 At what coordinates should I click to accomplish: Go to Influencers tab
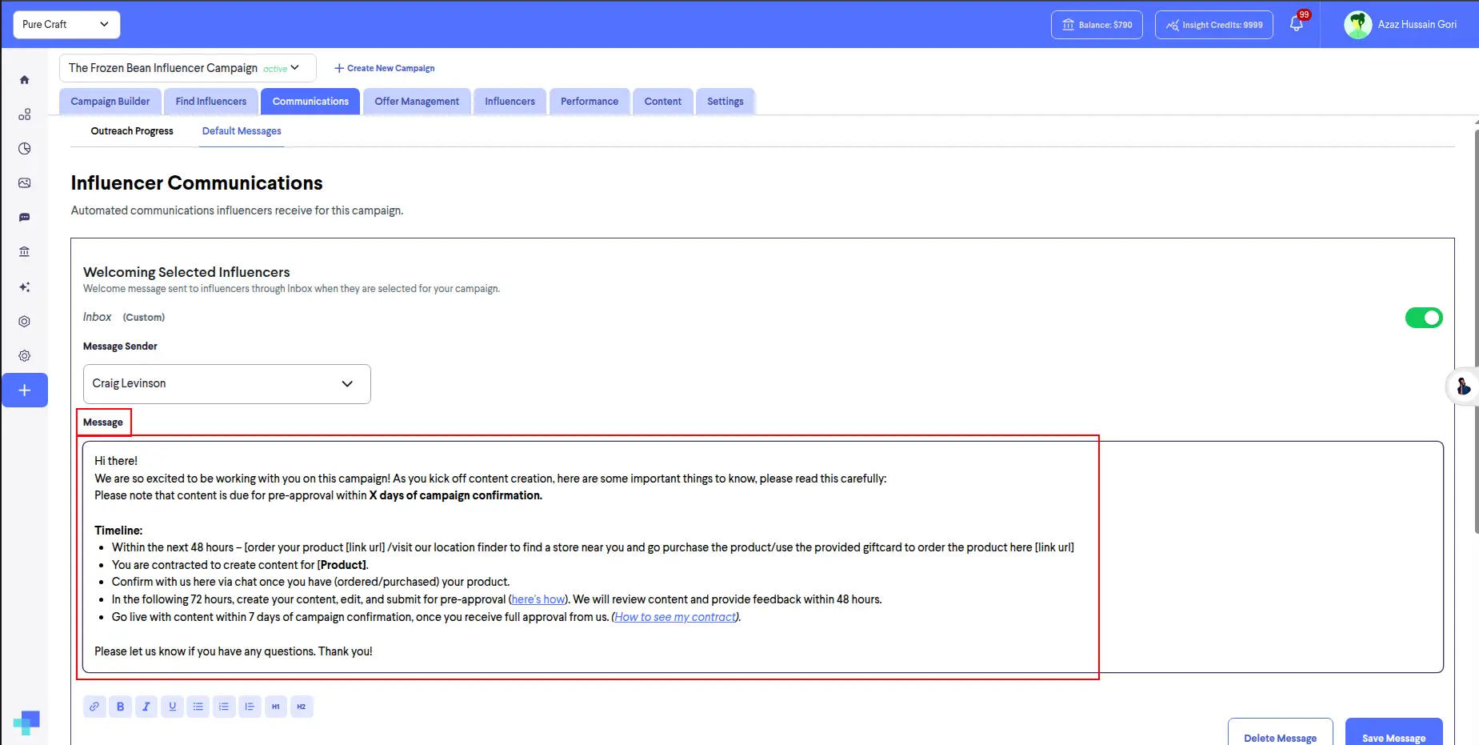tap(510, 102)
